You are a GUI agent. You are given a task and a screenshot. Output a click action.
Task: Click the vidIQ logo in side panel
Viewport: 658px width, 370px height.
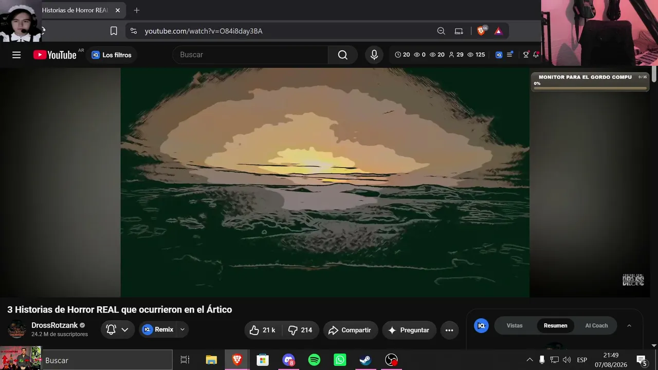(x=481, y=325)
